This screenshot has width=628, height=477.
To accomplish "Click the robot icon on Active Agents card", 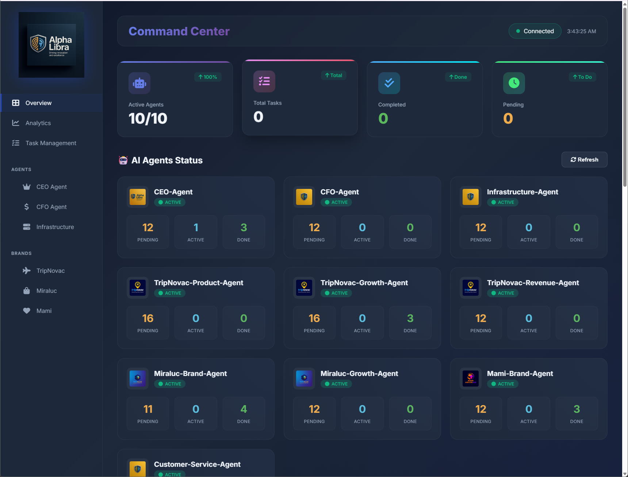I will pos(139,83).
